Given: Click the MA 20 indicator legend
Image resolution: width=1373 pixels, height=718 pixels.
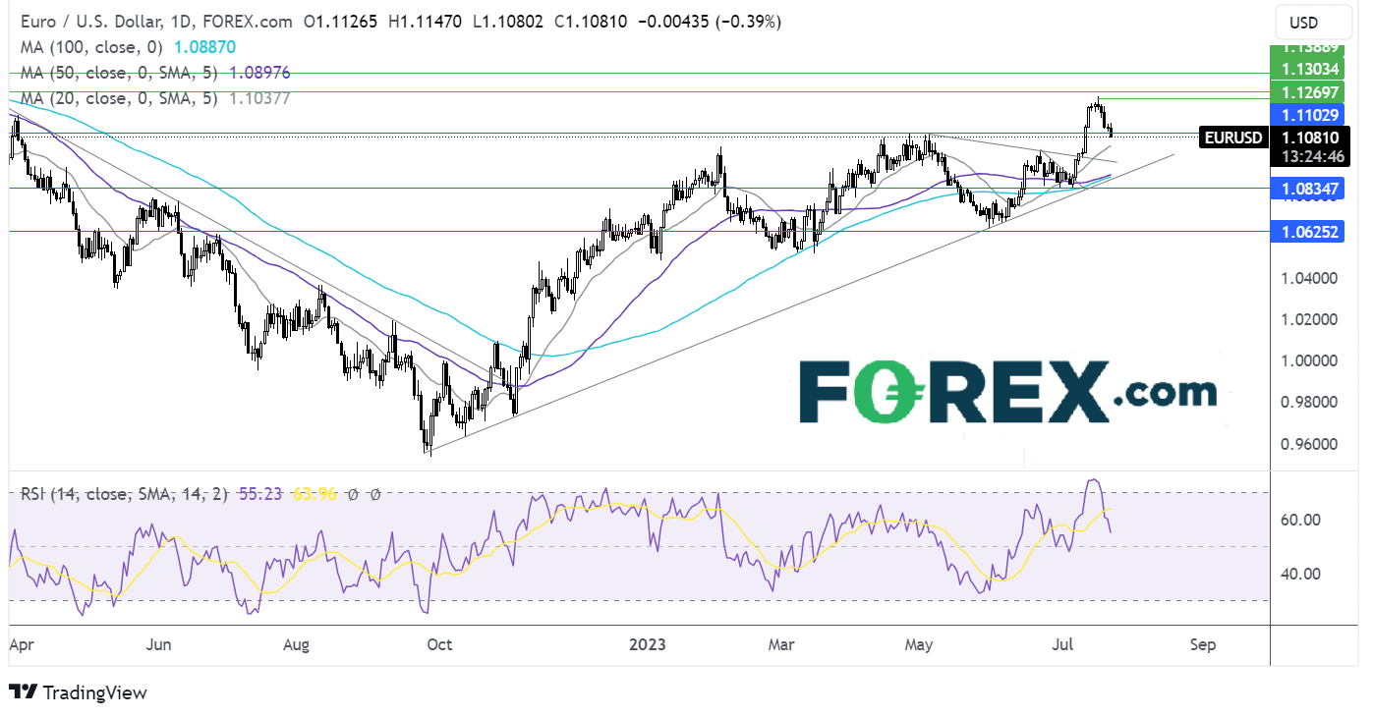Looking at the screenshot, I should pos(118,98).
